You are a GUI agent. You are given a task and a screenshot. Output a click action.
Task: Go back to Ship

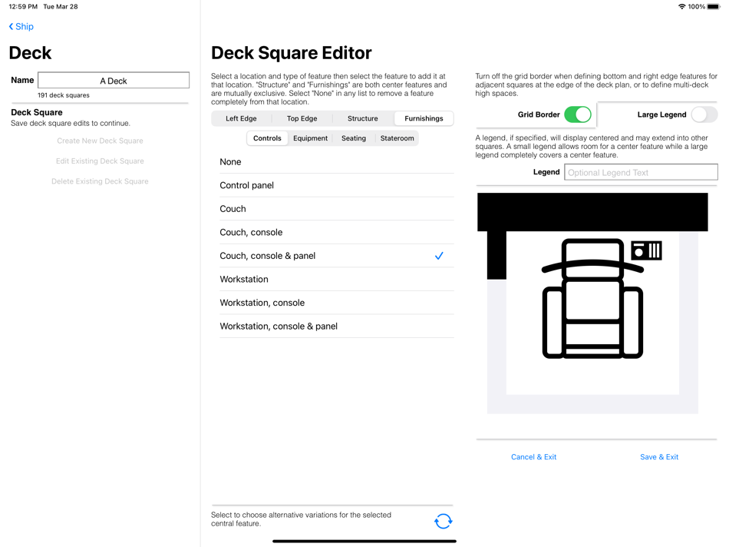[x=21, y=27]
